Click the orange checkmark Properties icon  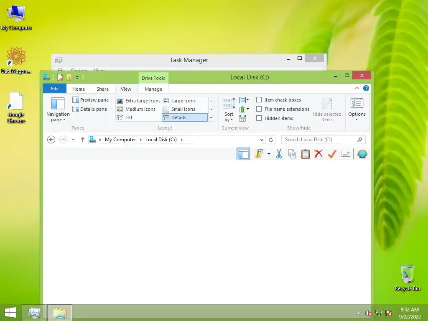[x=332, y=154]
